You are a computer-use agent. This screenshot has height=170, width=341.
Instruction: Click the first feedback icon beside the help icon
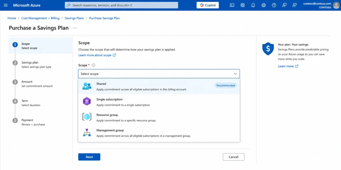(284, 5)
